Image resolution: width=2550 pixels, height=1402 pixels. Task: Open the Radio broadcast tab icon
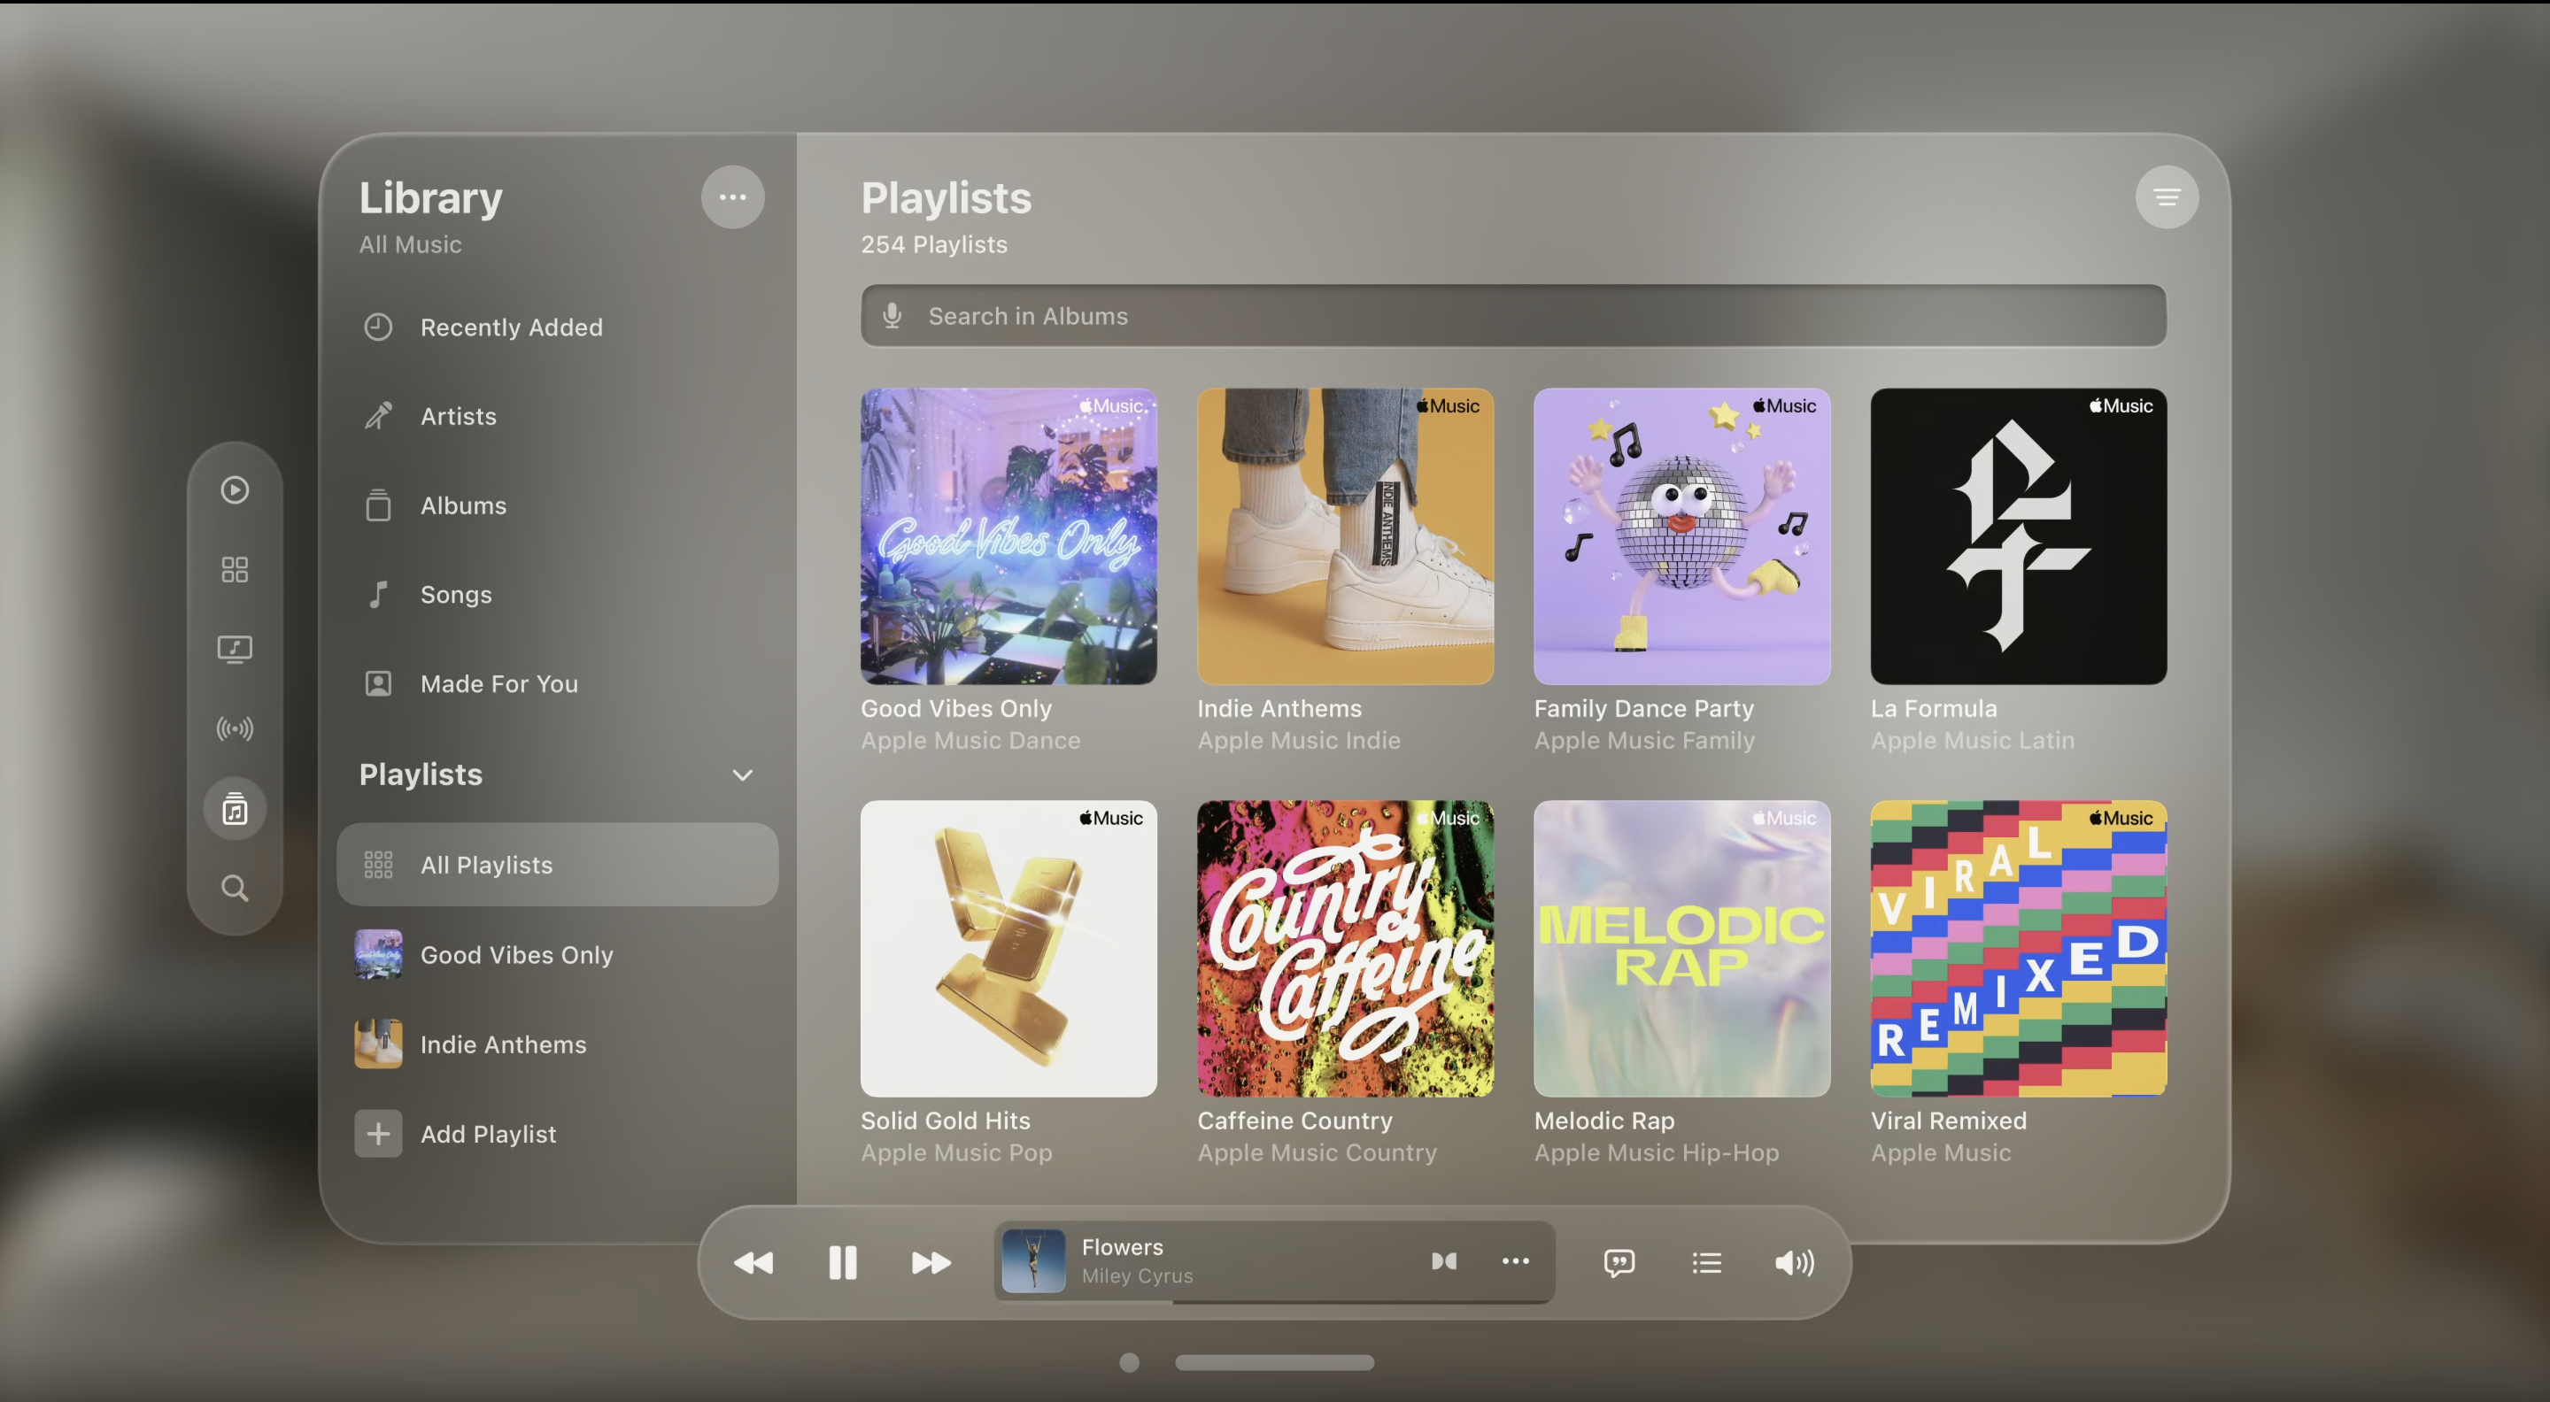coord(235,729)
